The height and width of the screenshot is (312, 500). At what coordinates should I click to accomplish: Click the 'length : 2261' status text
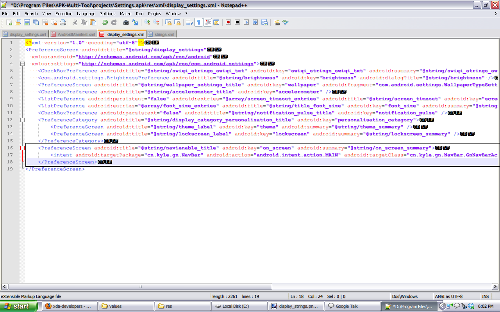225,296
